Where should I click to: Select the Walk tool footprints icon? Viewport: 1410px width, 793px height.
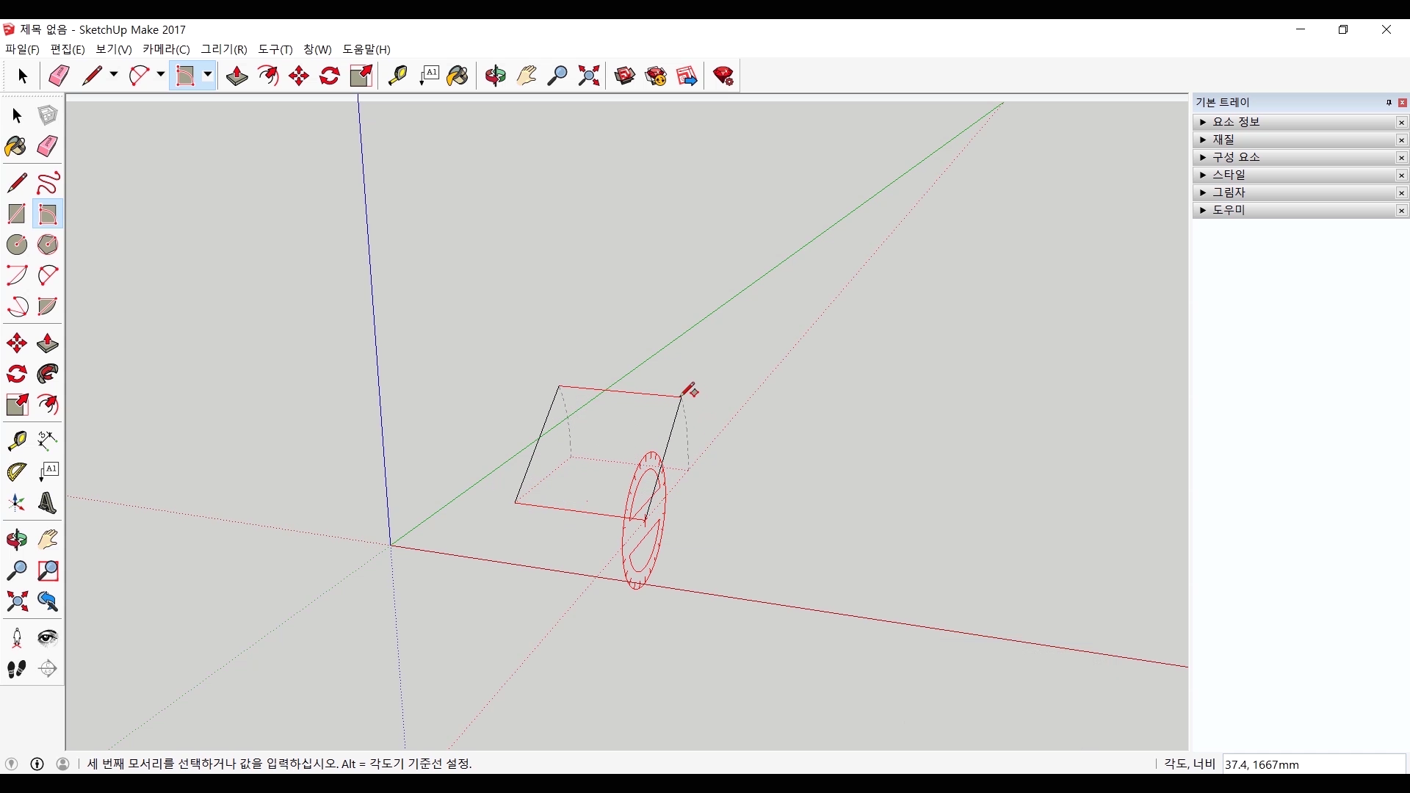pyautogui.click(x=16, y=668)
